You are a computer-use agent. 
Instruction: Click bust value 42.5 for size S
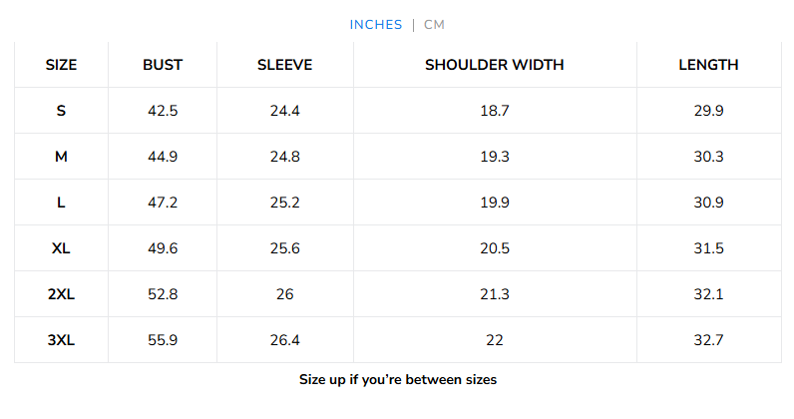click(163, 111)
